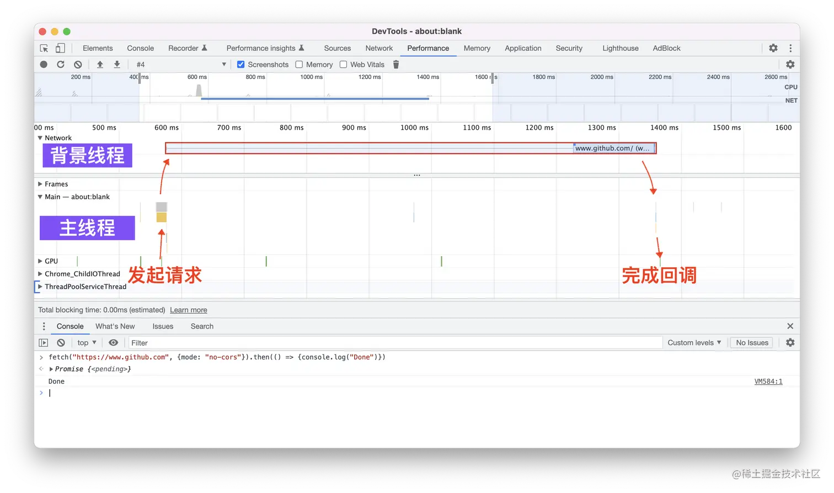Viewport: 834px width, 493px height.
Task: Click the clear console icon
Action: click(x=61, y=343)
